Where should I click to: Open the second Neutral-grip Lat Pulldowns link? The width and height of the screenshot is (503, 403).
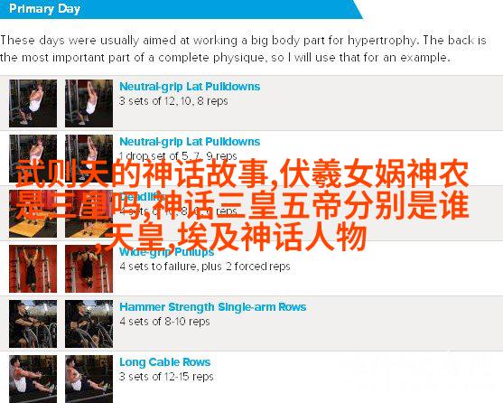point(190,142)
